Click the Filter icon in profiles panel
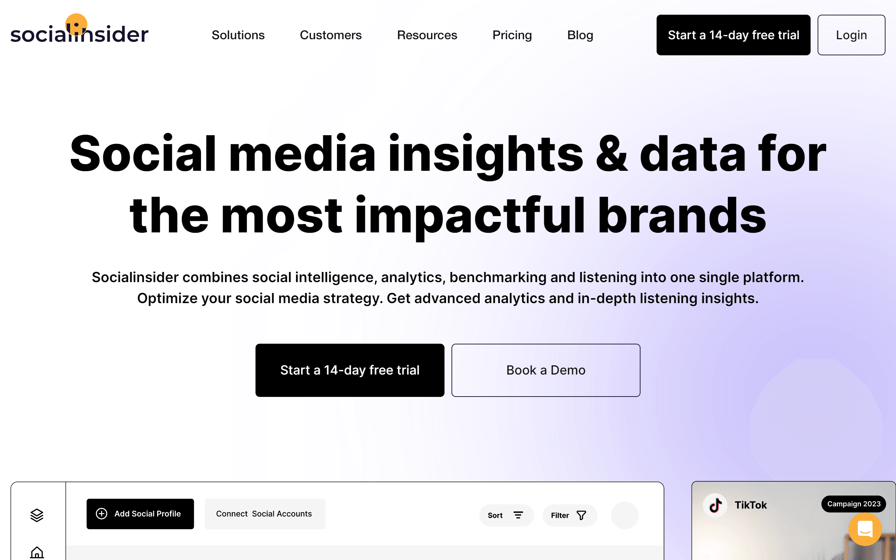Screen dimensions: 896x560 click(x=581, y=515)
